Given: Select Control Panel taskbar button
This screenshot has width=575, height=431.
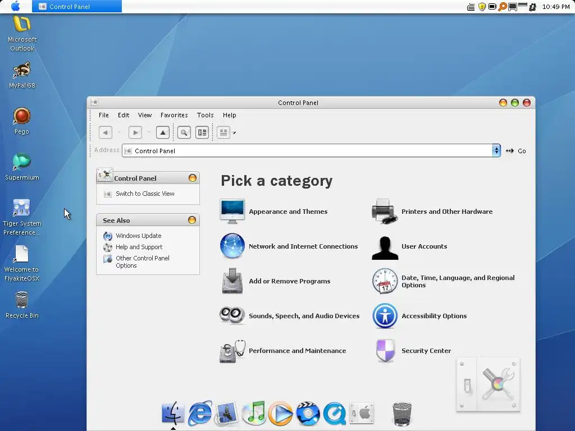Looking at the screenshot, I should tap(76, 6).
